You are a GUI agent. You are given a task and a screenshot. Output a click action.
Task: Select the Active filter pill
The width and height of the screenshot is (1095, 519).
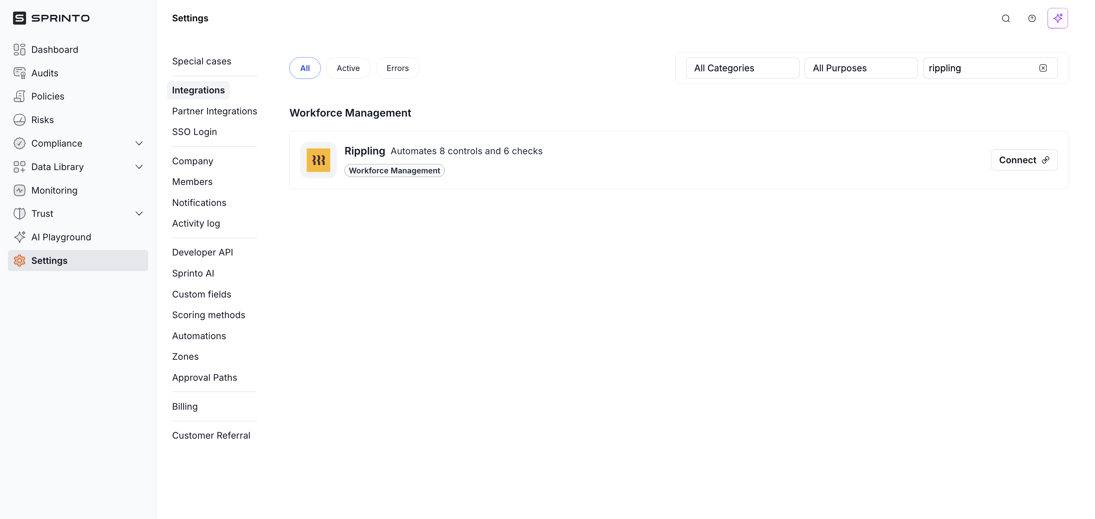[x=348, y=68]
